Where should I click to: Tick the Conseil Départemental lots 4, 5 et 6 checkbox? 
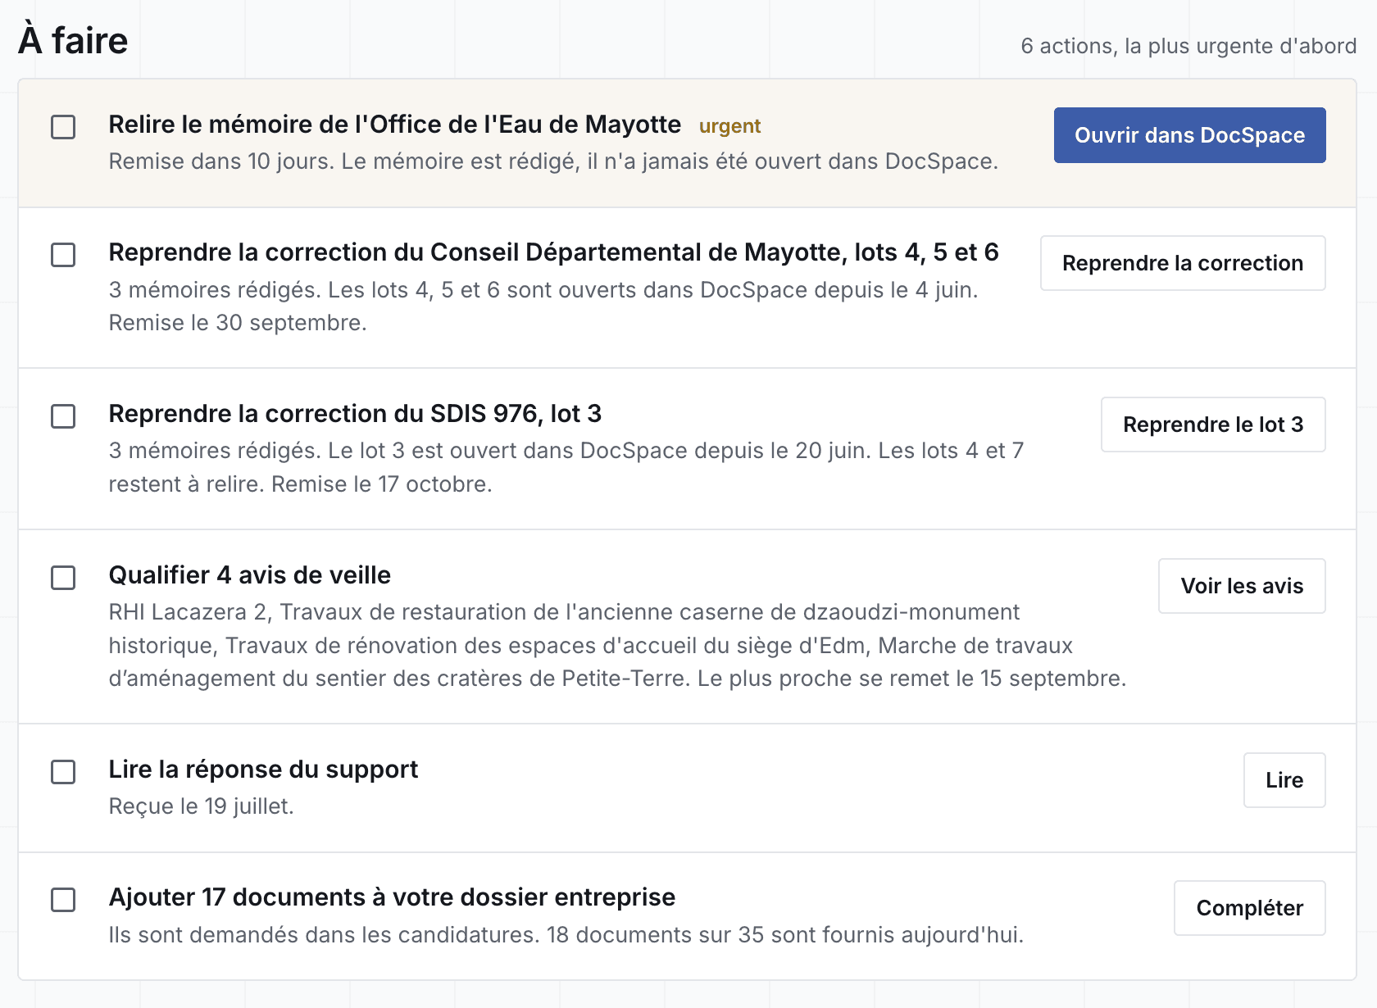[63, 255]
